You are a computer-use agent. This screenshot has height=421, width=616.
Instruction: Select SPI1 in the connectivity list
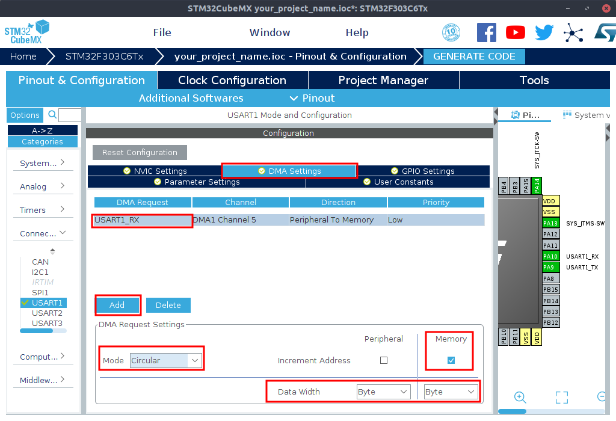click(x=40, y=292)
